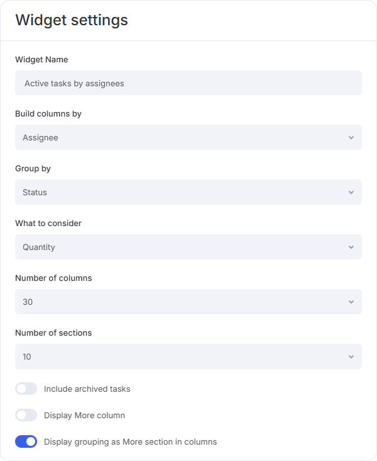This screenshot has height=461, width=377.
Task: Click chevron arrow next to 30
Action: pos(351,302)
